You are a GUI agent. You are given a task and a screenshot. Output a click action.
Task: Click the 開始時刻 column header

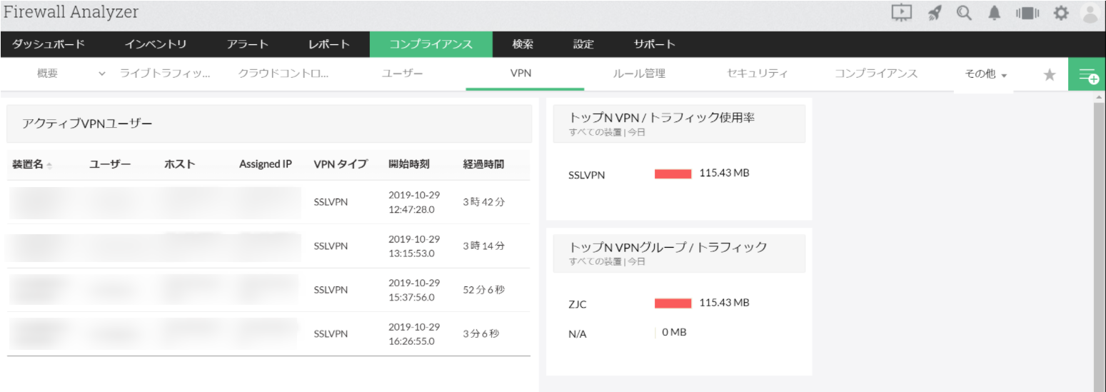point(409,164)
